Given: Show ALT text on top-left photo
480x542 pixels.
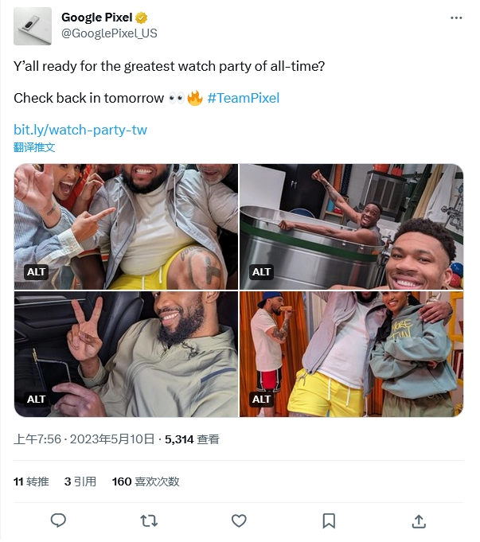Looking at the screenshot, I should (36, 273).
